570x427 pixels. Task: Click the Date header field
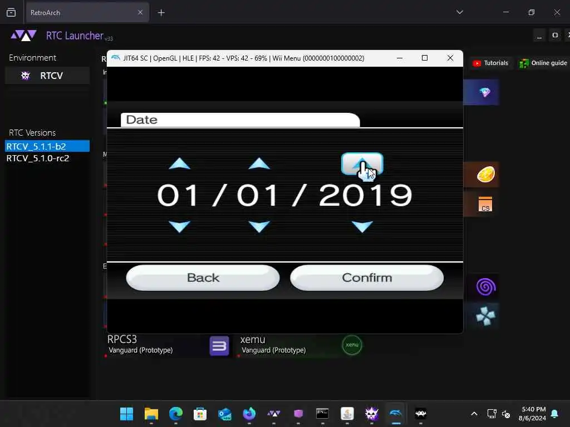point(240,120)
